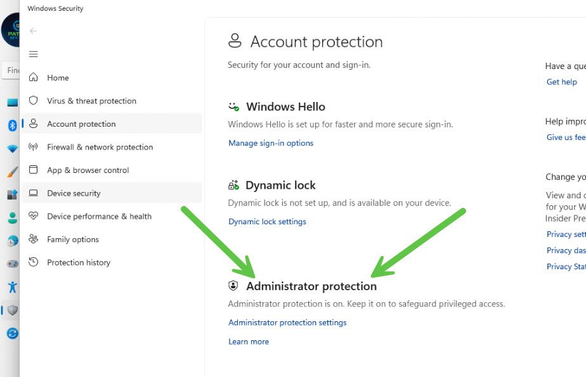
Task: Click the Get help link
Action: click(562, 82)
